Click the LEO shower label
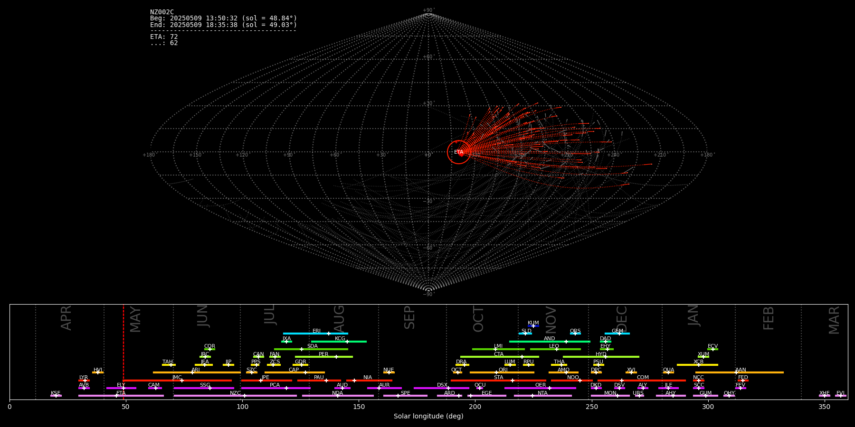 (554, 346)
